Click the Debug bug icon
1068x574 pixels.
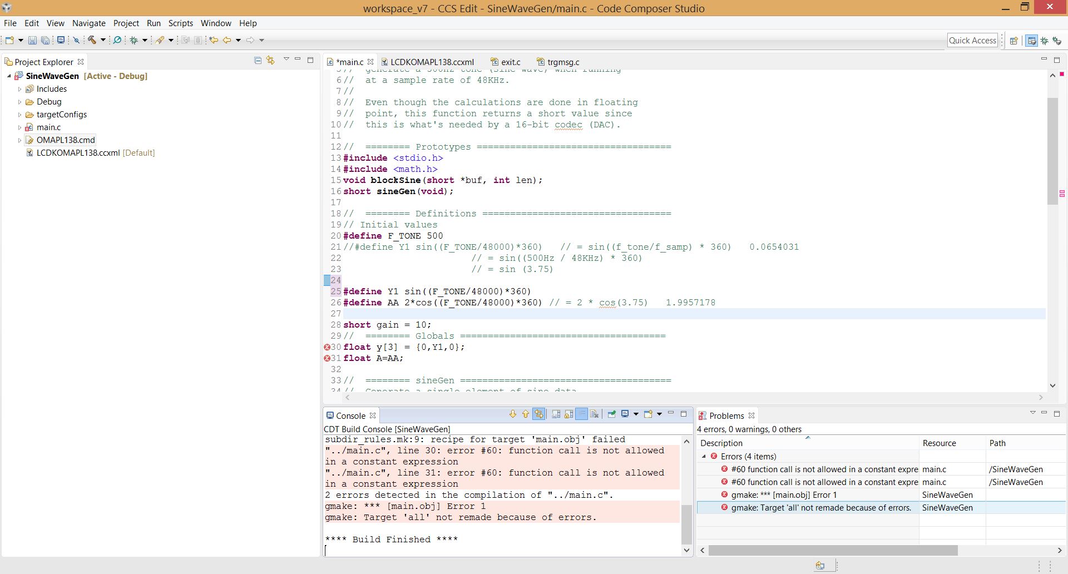pyautogui.click(x=133, y=40)
